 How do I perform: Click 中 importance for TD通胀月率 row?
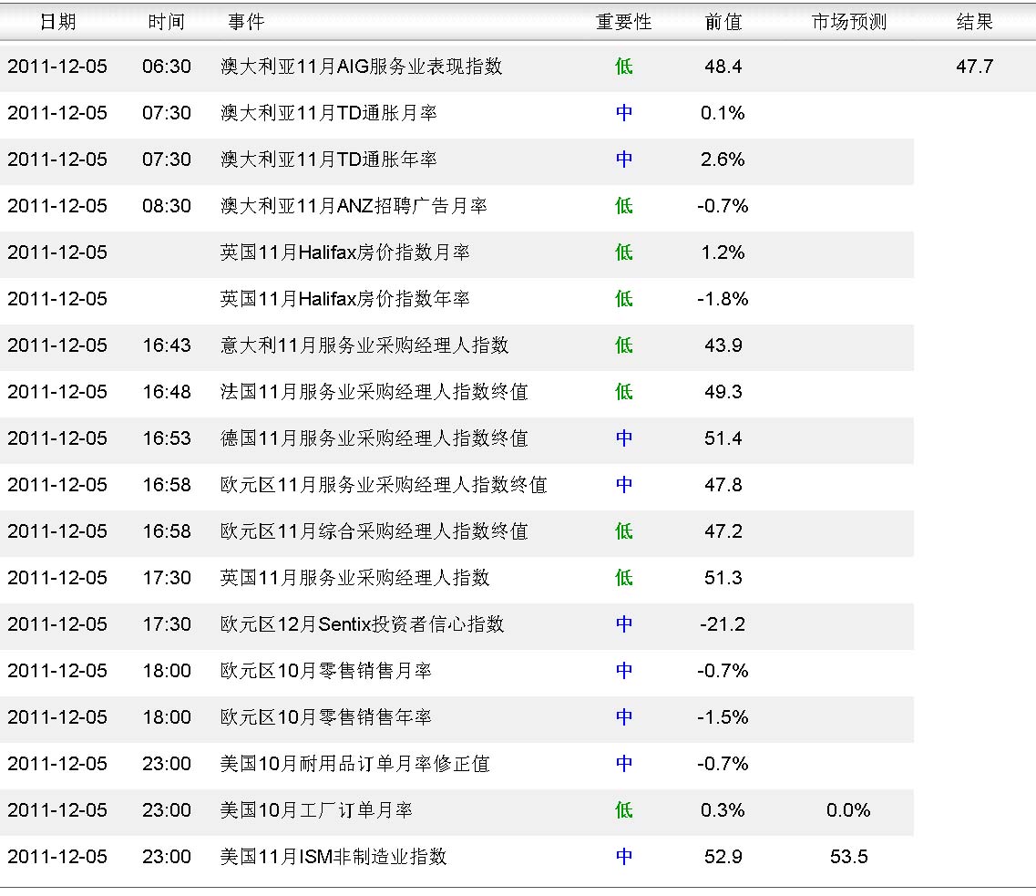pyautogui.click(x=624, y=113)
